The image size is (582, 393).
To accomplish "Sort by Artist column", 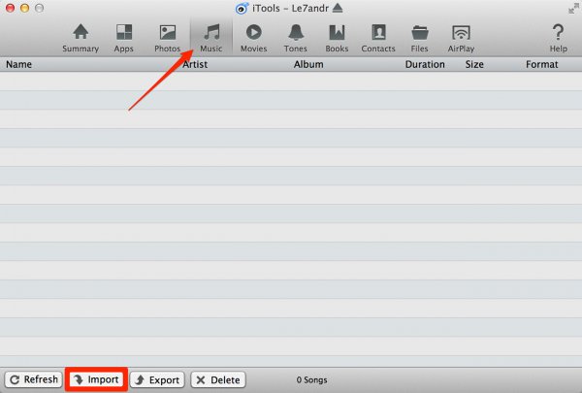I will [195, 64].
